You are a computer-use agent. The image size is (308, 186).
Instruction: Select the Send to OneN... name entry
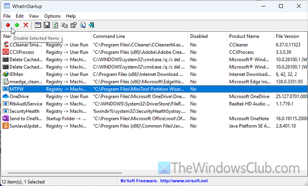[x=26, y=118]
